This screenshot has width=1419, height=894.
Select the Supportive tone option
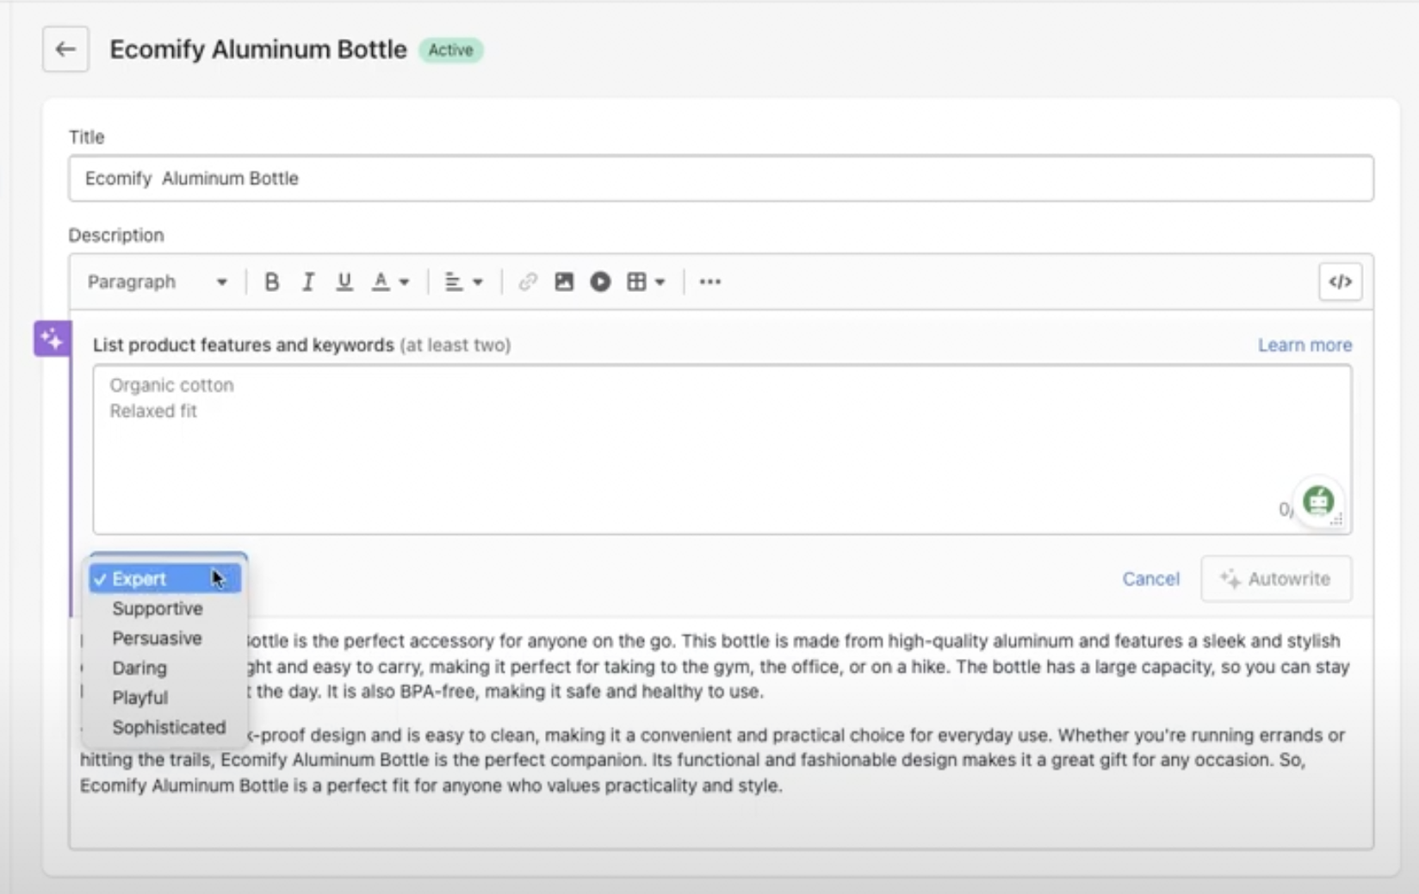158,608
